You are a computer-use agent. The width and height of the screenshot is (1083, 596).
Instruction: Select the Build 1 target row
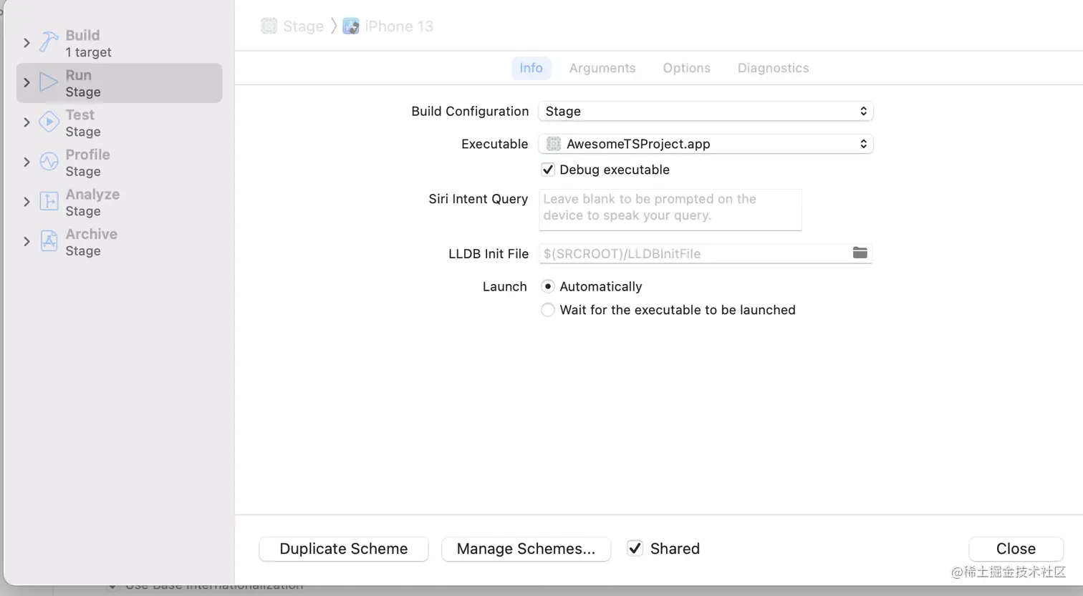(x=119, y=43)
